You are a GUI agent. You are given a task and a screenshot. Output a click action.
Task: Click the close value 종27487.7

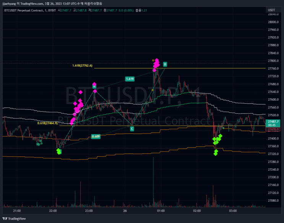click(x=110, y=10)
